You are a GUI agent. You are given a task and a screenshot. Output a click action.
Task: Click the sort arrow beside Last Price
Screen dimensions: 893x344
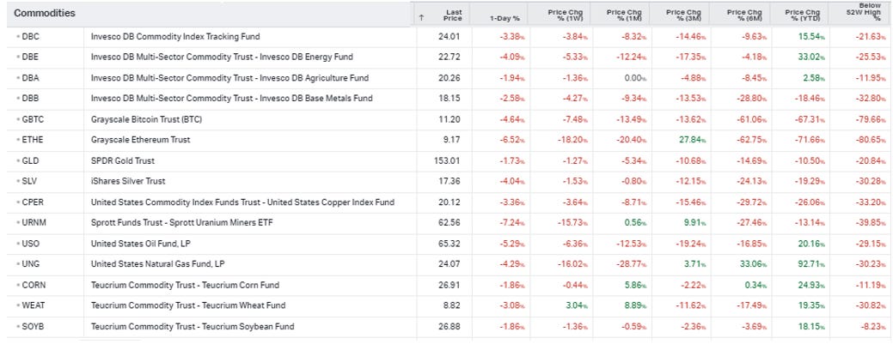click(421, 17)
